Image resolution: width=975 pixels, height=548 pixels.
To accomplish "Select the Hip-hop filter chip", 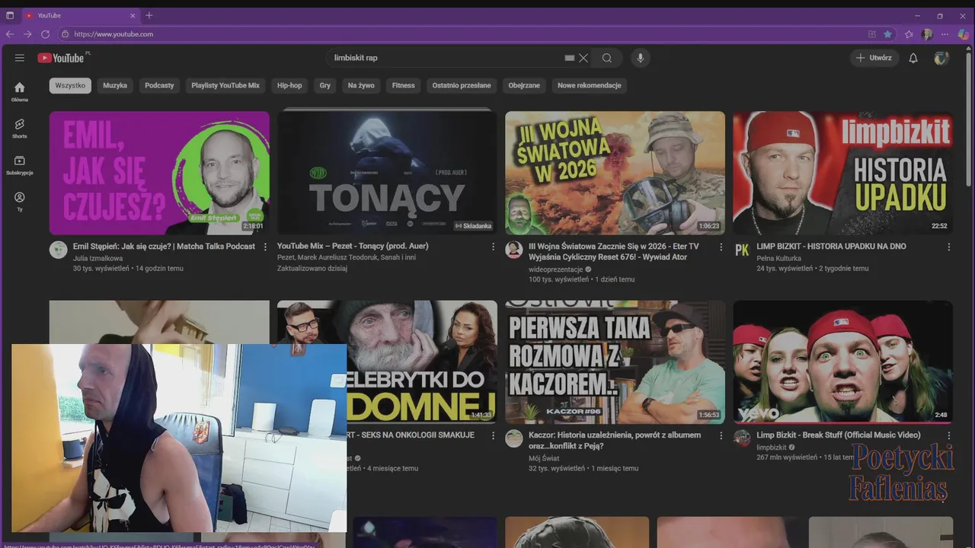I will pos(289,85).
